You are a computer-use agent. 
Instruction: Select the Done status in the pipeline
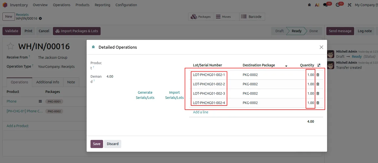pos(313,31)
